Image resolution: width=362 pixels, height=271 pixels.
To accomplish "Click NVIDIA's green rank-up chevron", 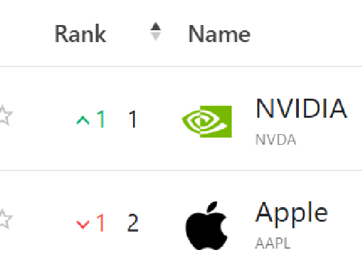I will [83, 120].
